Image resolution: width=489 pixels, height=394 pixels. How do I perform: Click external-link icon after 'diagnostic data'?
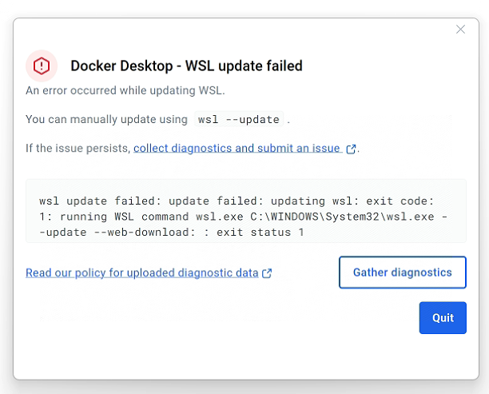(268, 273)
